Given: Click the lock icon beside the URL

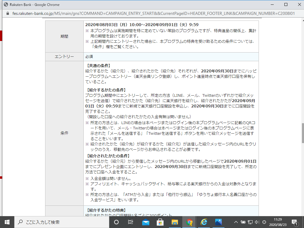Looking at the screenshot, I should click(x=8, y=13).
